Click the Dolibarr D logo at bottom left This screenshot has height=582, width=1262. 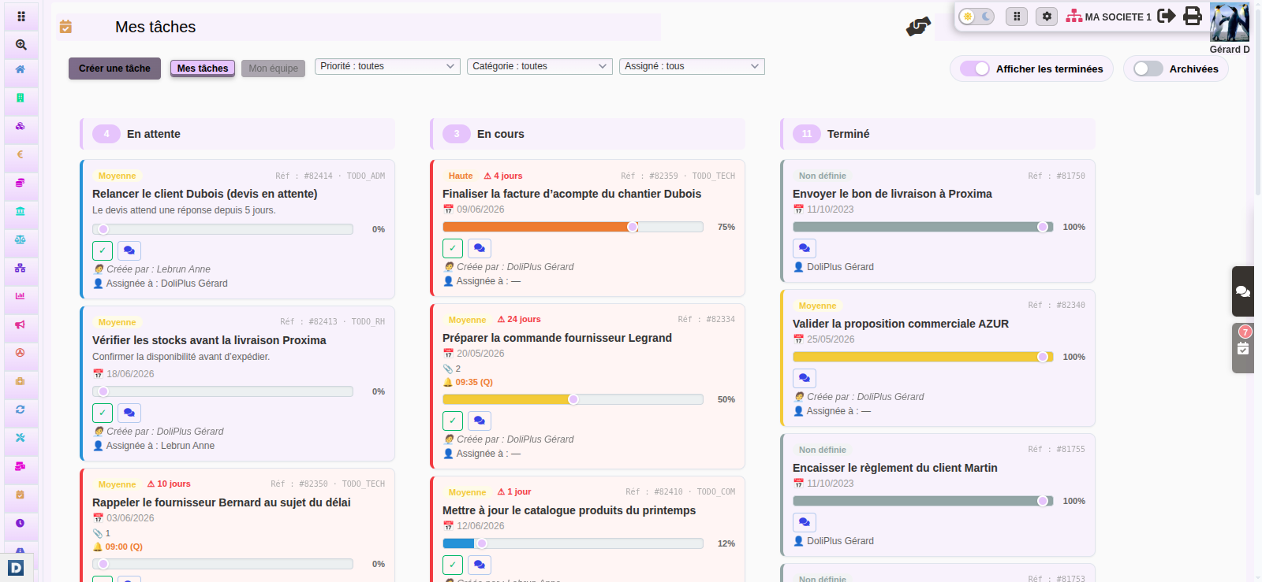16,568
